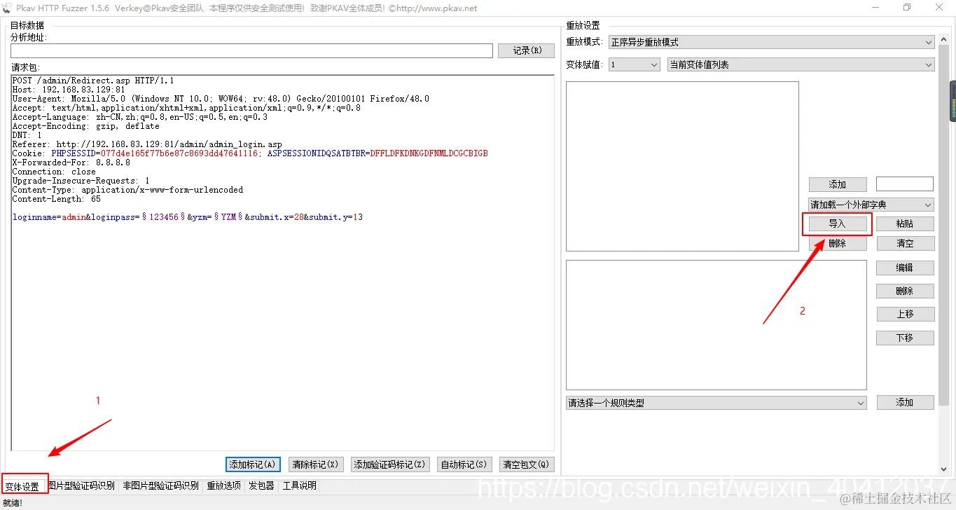The image size is (956, 510).
Task: Click the 添加标记(A) button
Action: [x=254, y=464]
